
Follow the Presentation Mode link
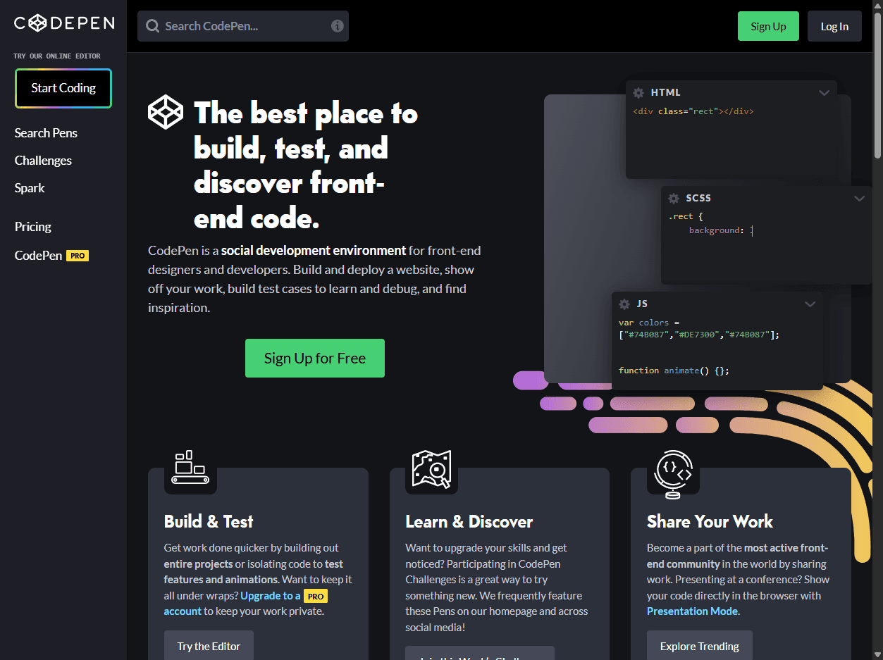tap(693, 611)
